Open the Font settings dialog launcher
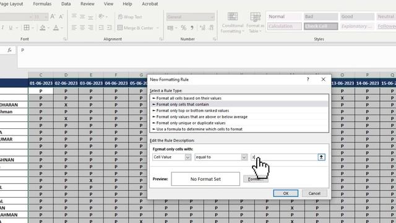The width and height of the screenshot is (396, 223). [65, 39]
